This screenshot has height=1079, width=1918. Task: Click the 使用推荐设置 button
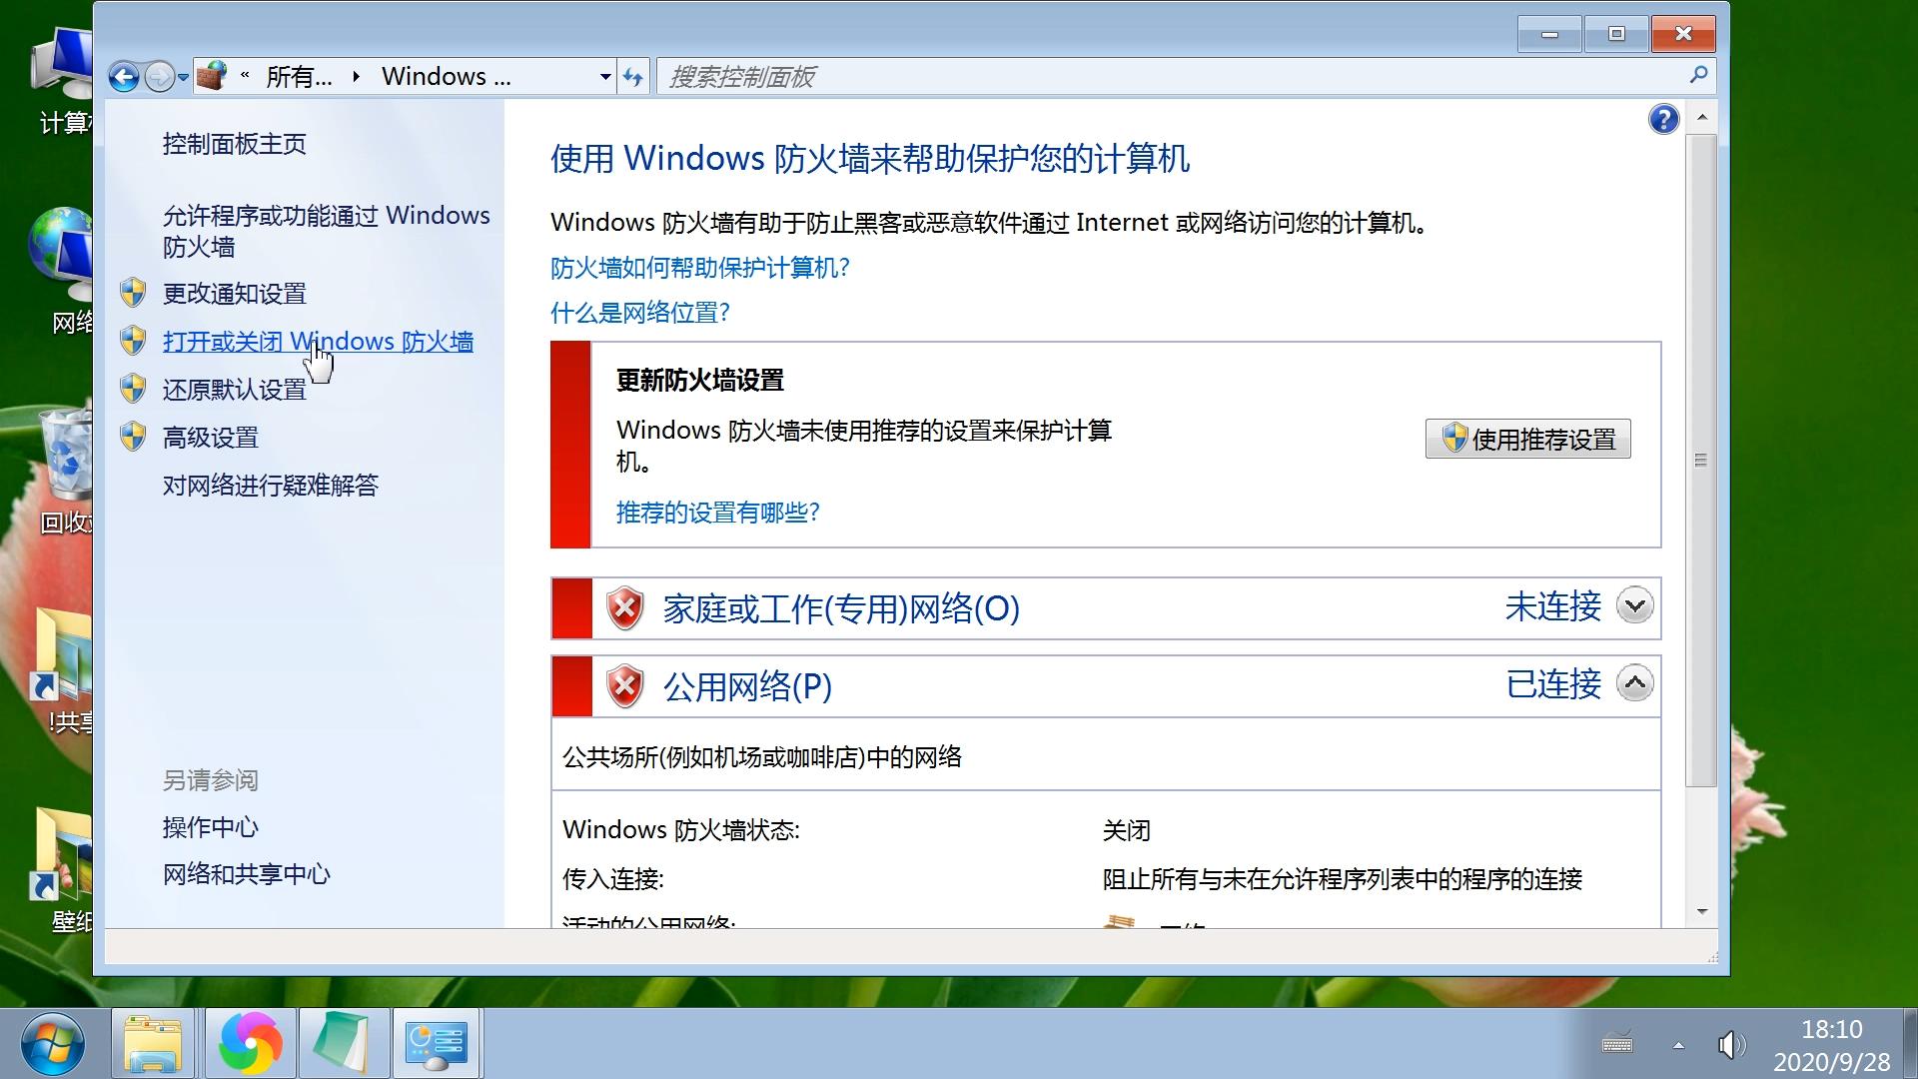coord(1526,439)
